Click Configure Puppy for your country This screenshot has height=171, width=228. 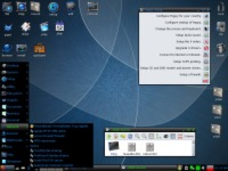click(178, 16)
